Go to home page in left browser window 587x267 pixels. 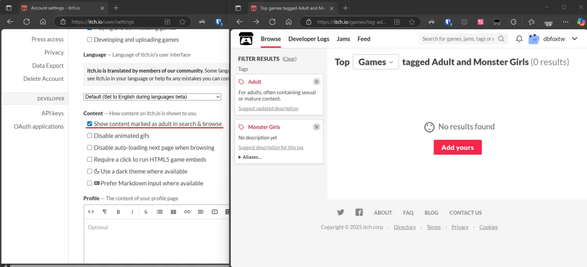click(x=43, y=22)
